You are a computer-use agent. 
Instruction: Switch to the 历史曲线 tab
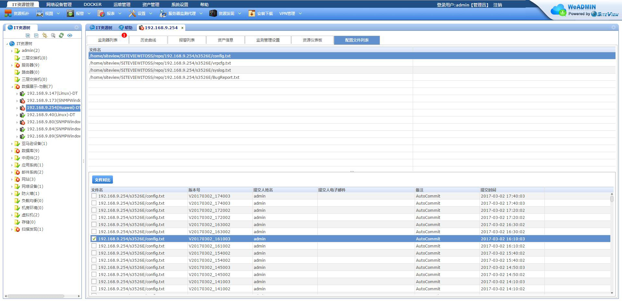pyautogui.click(x=148, y=40)
